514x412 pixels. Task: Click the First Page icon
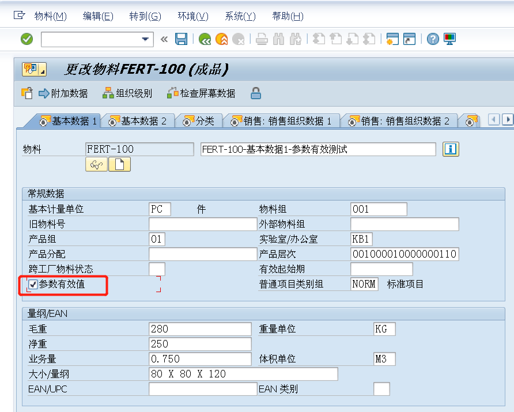pos(319,39)
